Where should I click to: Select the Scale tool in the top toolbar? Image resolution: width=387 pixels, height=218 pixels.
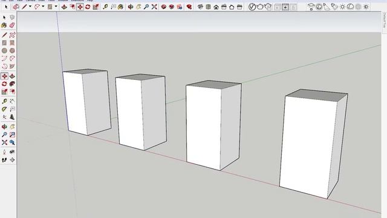[x=96, y=7]
